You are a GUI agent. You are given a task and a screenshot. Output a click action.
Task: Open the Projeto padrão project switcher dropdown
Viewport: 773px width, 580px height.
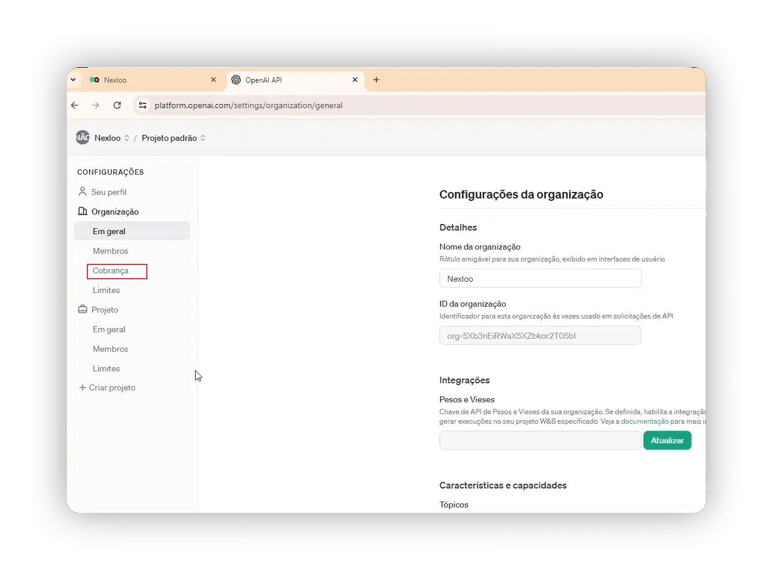(x=174, y=138)
